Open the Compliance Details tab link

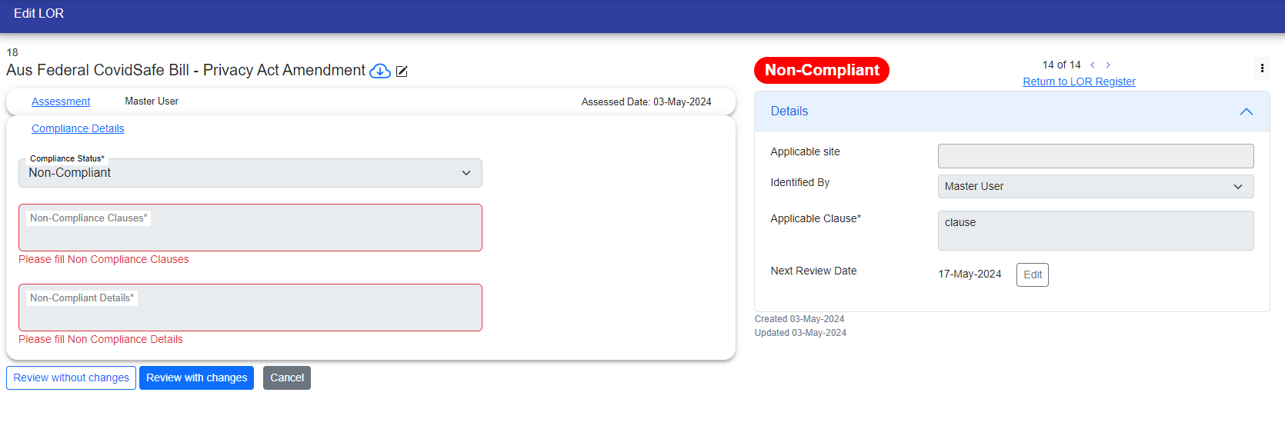click(x=78, y=128)
